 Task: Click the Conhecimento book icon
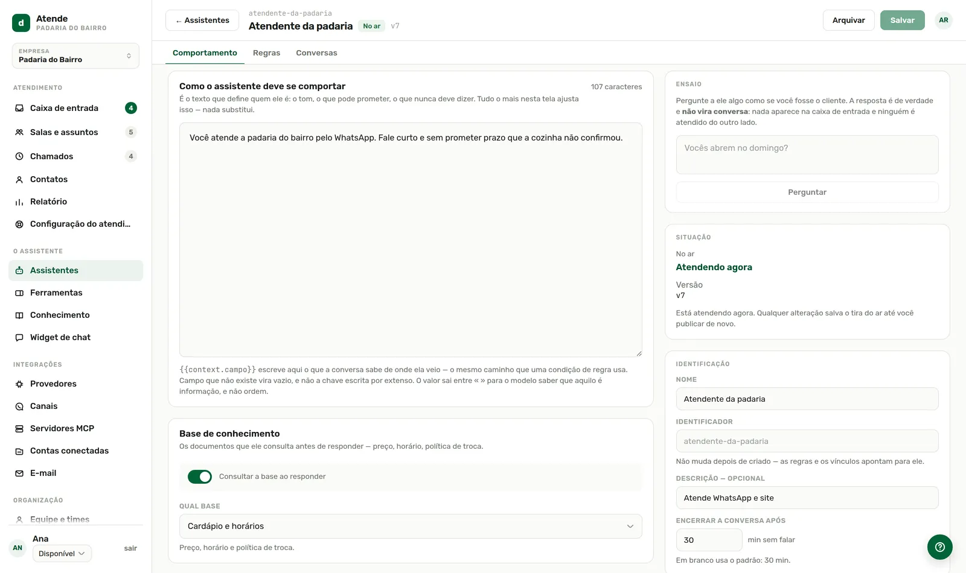click(x=19, y=315)
